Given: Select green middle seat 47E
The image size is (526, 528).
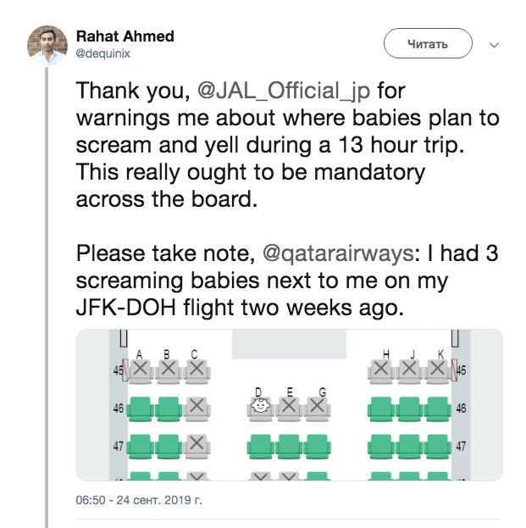Looking at the screenshot, I should pyautogui.click(x=290, y=444).
